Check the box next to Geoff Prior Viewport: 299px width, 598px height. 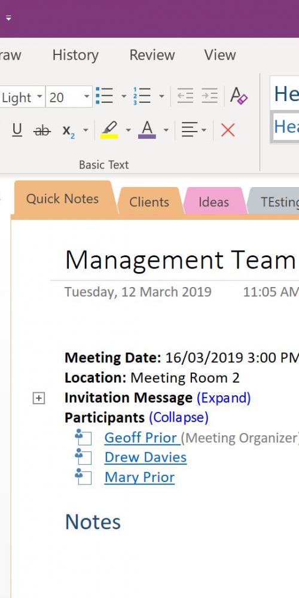tap(85, 438)
